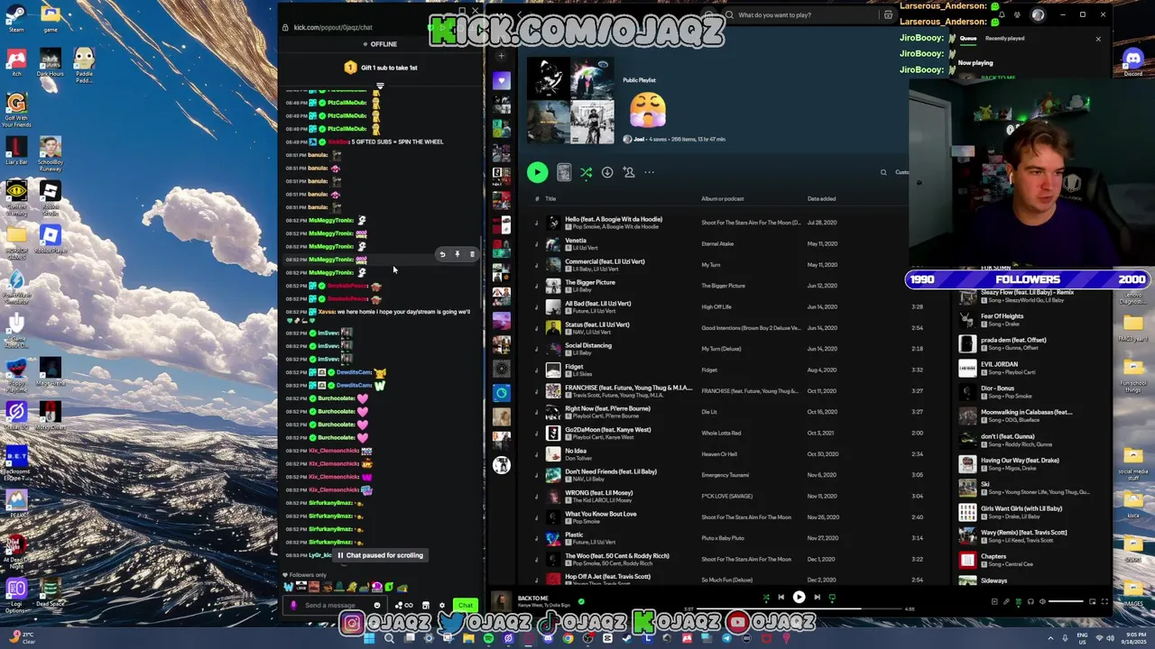Open the Custom order dropdown
Viewport: 1155px width, 649px height.
click(902, 172)
